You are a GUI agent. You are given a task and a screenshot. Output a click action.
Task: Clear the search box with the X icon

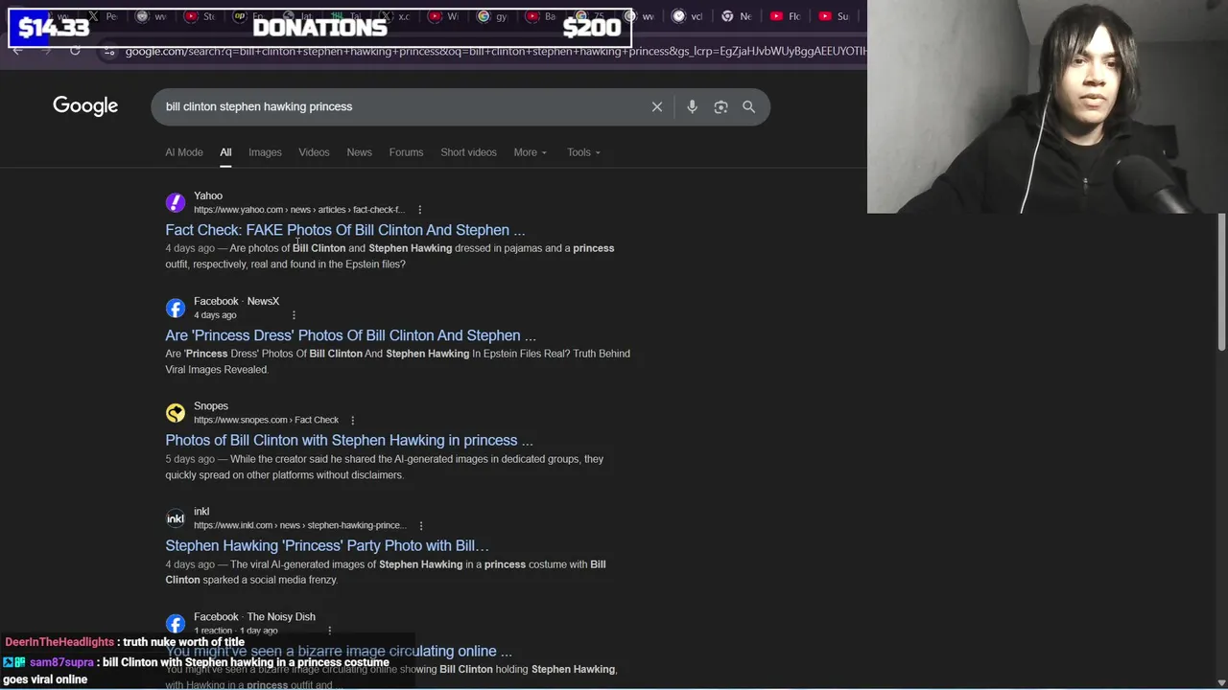coord(657,106)
